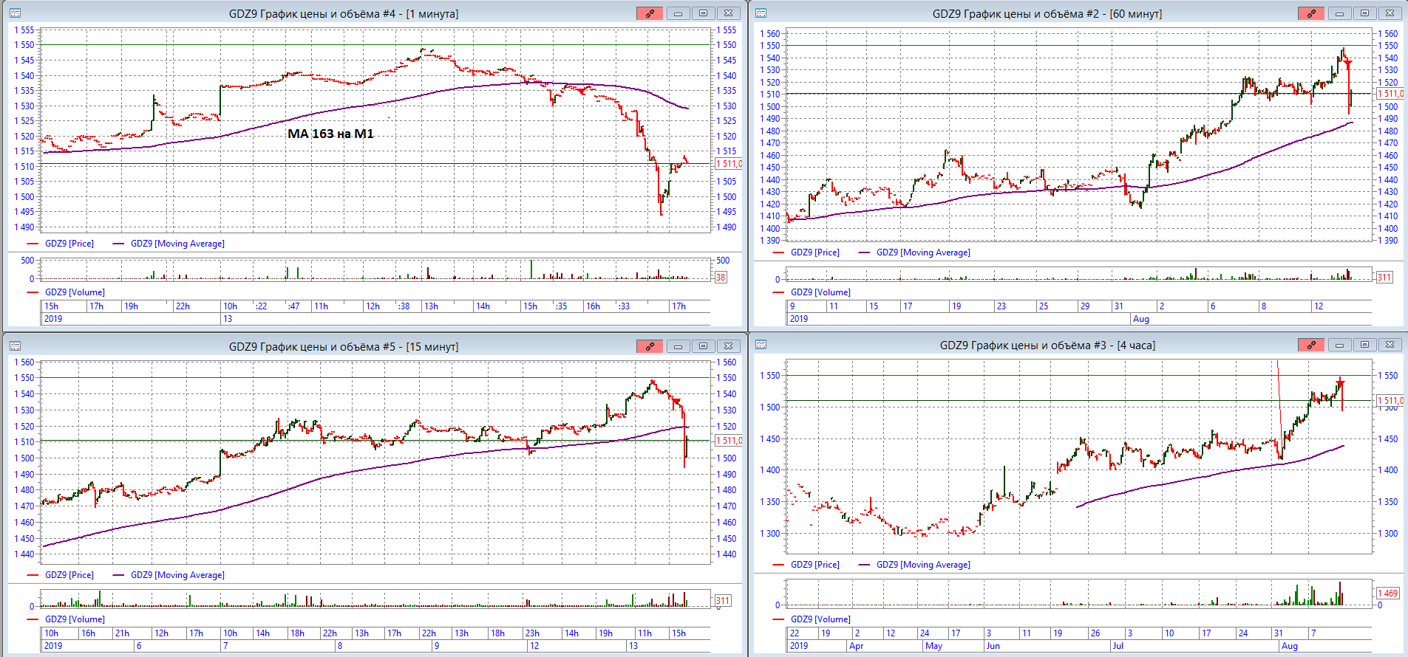This screenshot has height=657, width=1408.
Task: Select GDZ9 [Volume] legend in the 15-minute chart
Action: pyautogui.click(x=75, y=619)
